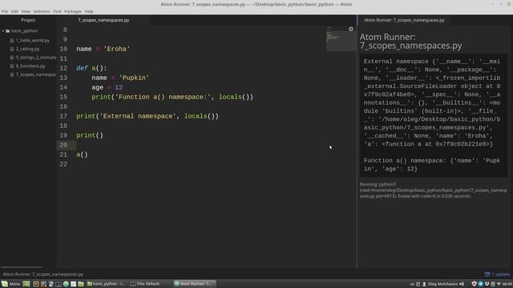The height and width of the screenshot is (288, 513).
Task: Click the Running python3 status message
Action: point(433,190)
